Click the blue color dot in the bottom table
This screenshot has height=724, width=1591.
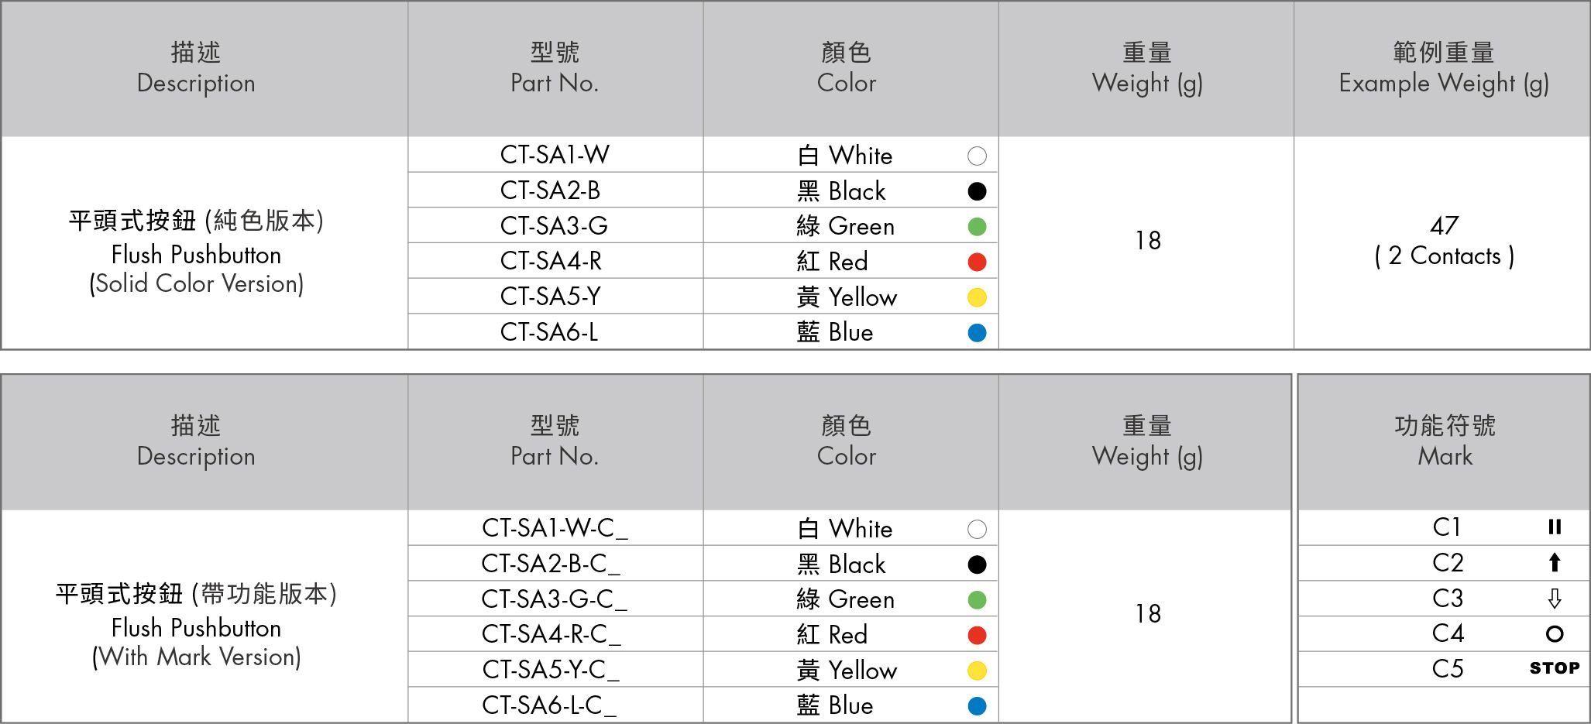pyautogui.click(x=977, y=705)
